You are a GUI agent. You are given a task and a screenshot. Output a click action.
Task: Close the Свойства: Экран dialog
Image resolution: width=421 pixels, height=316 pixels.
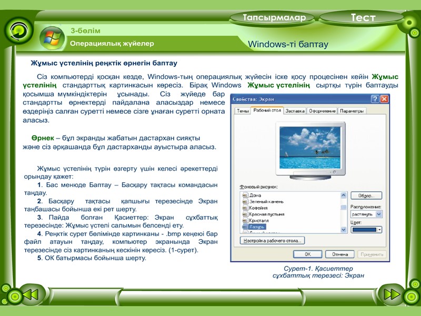pyautogui.click(x=385, y=99)
